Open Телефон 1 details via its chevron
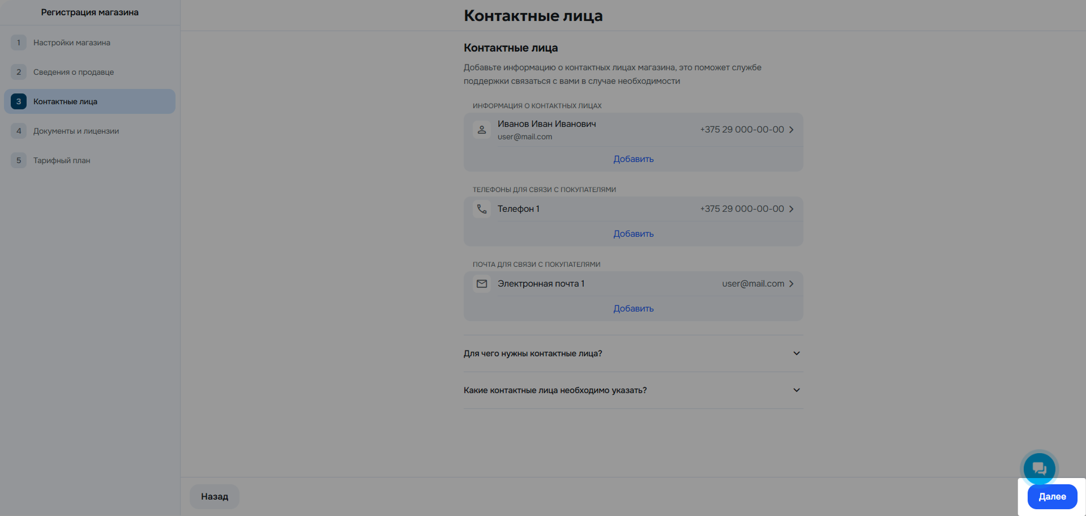This screenshot has width=1086, height=516. tap(792, 208)
